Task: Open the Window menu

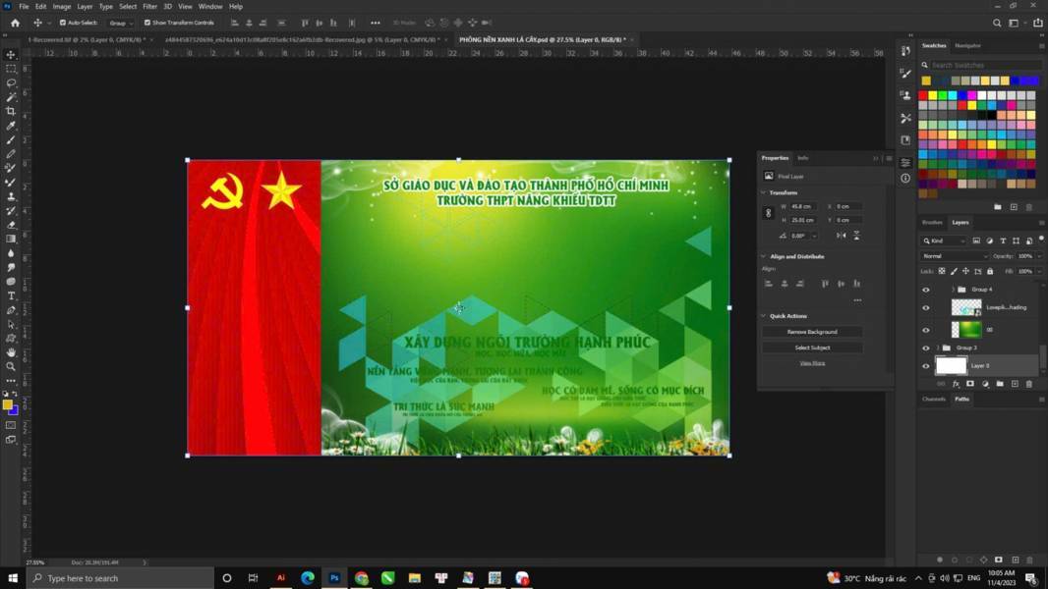Action: [209, 6]
